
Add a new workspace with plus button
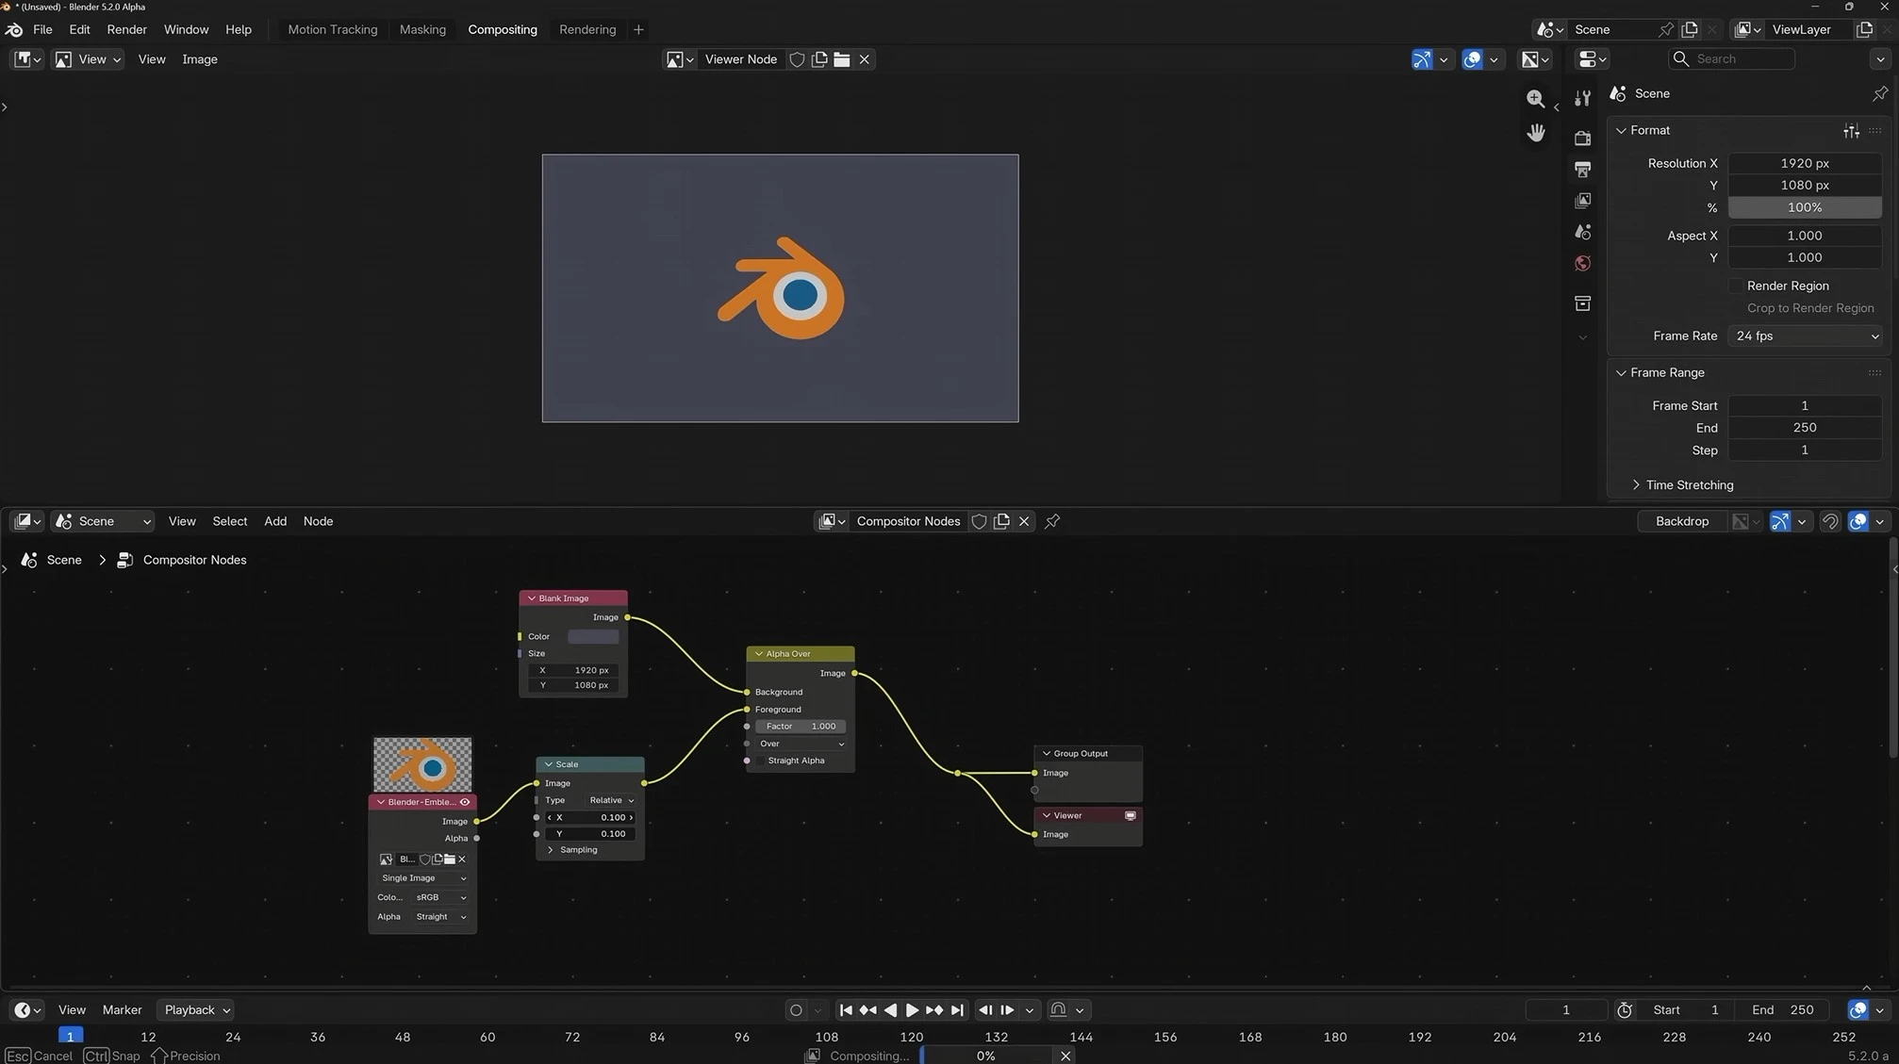point(638,29)
